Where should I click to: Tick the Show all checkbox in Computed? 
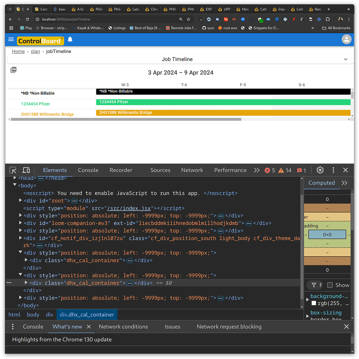click(x=330, y=285)
